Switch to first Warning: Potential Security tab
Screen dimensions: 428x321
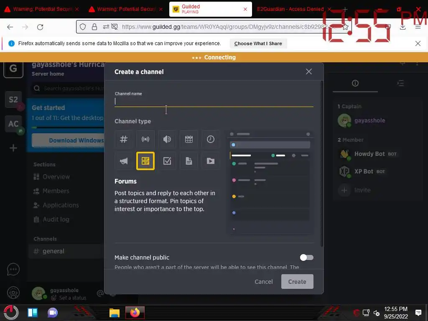click(42, 9)
